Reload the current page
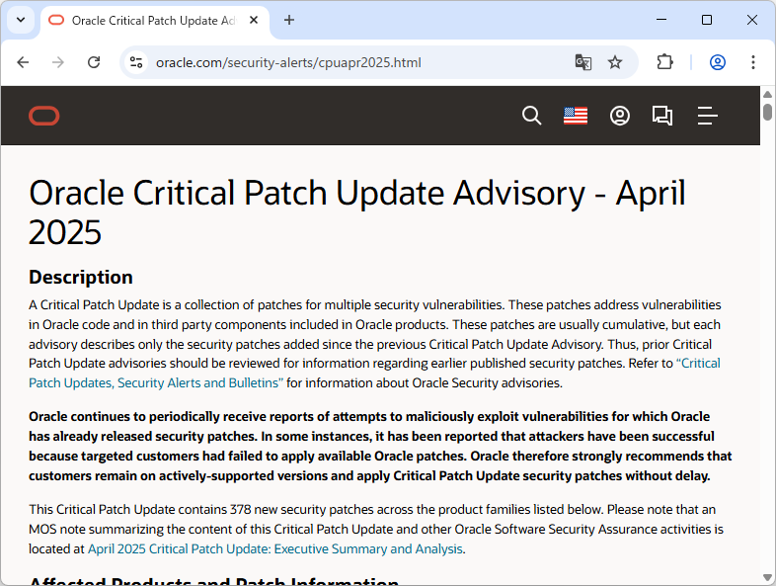 [x=94, y=62]
